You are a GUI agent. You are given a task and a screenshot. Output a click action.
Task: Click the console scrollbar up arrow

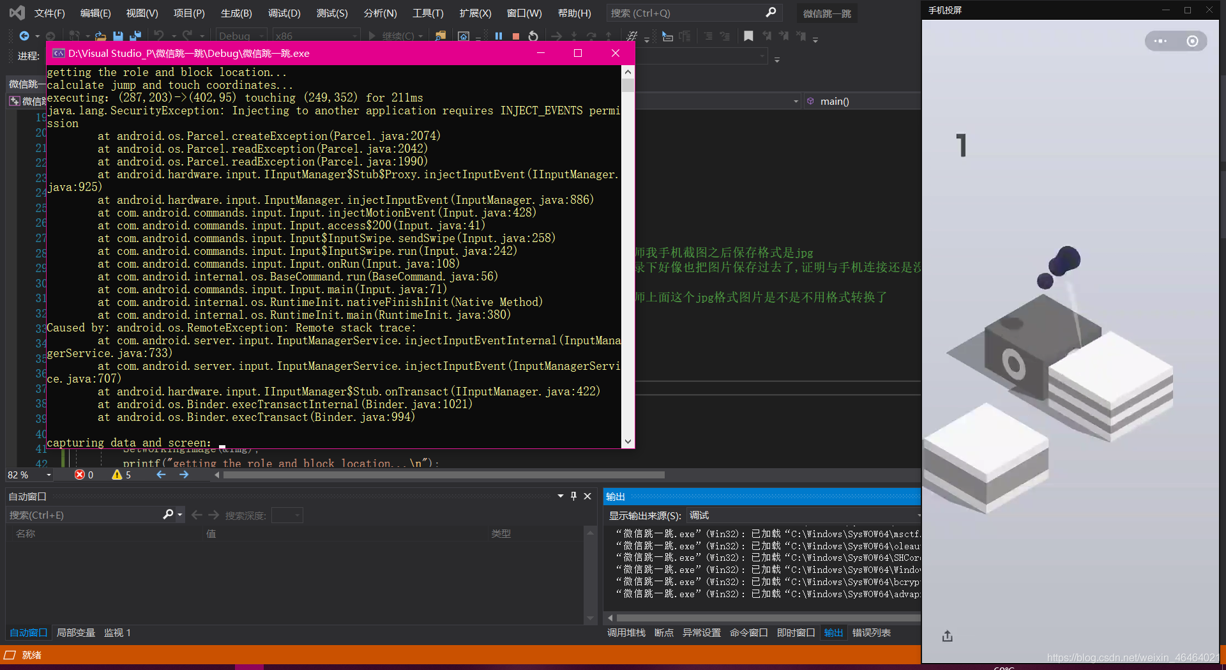tap(628, 72)
